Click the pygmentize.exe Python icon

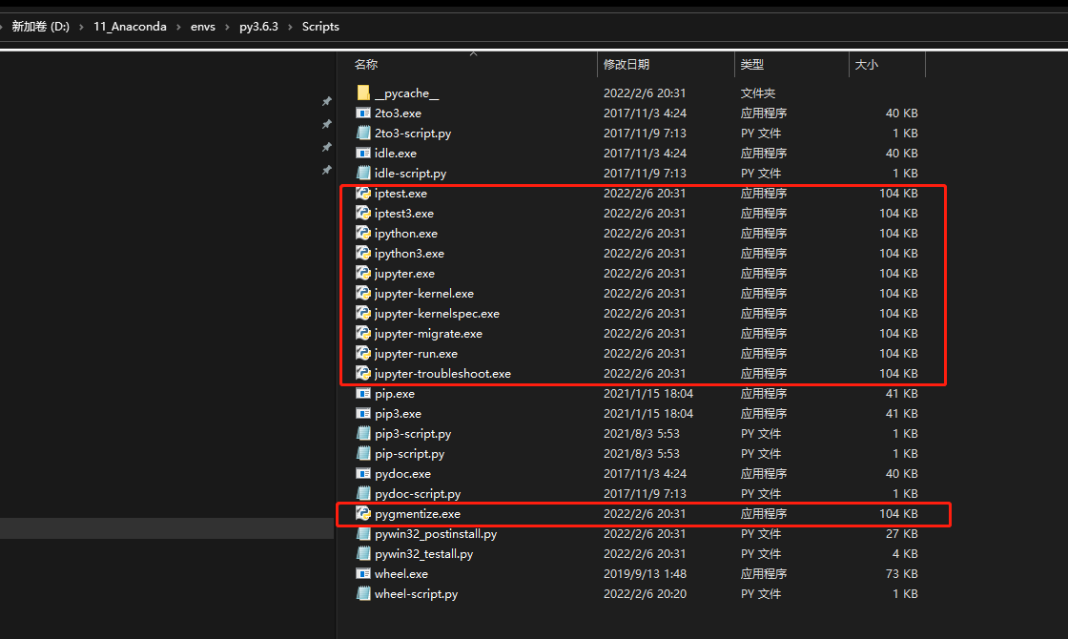pos(363,514)
